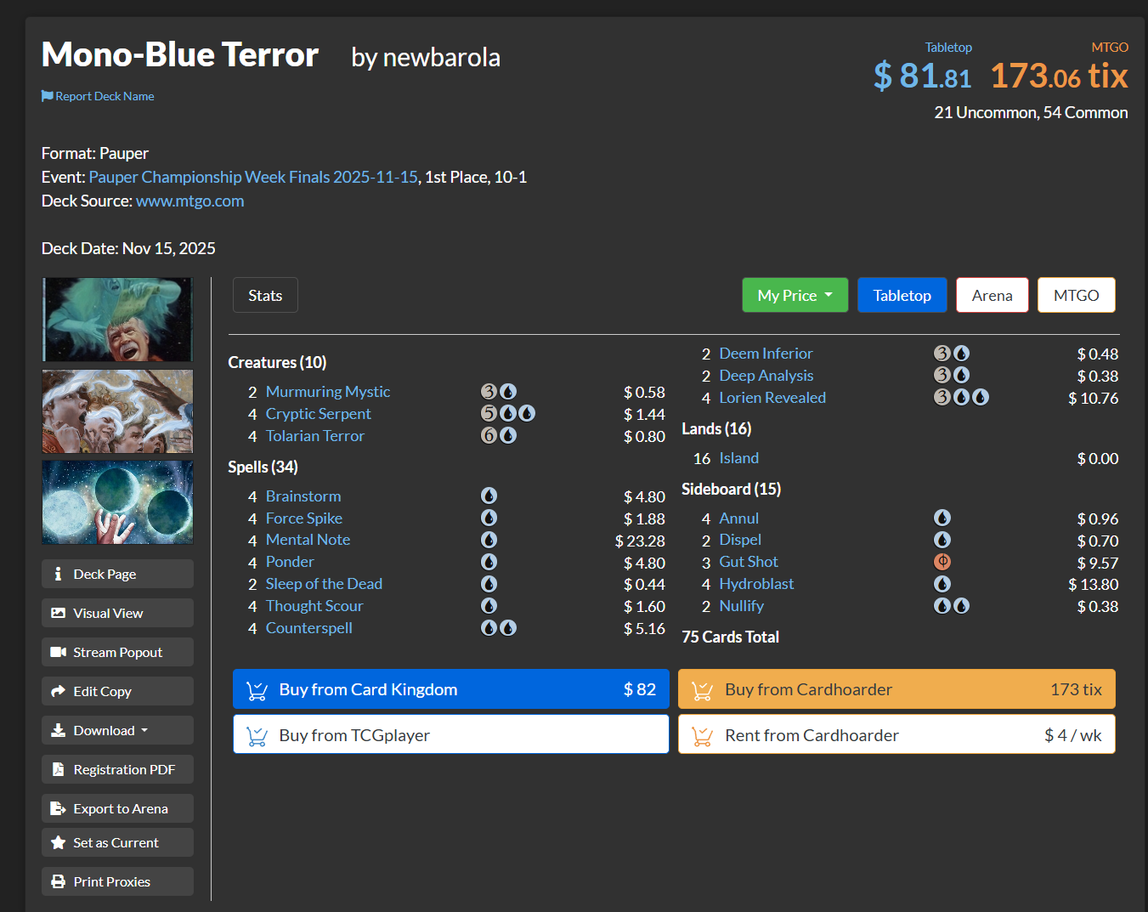Click the PDF file icon on Registration PDF
The width and height of the screenshot is (1148, 912).
pos(58,769)
